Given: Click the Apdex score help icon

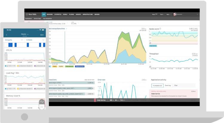Looking at the screenshot, I should click(x=160, y=29).
